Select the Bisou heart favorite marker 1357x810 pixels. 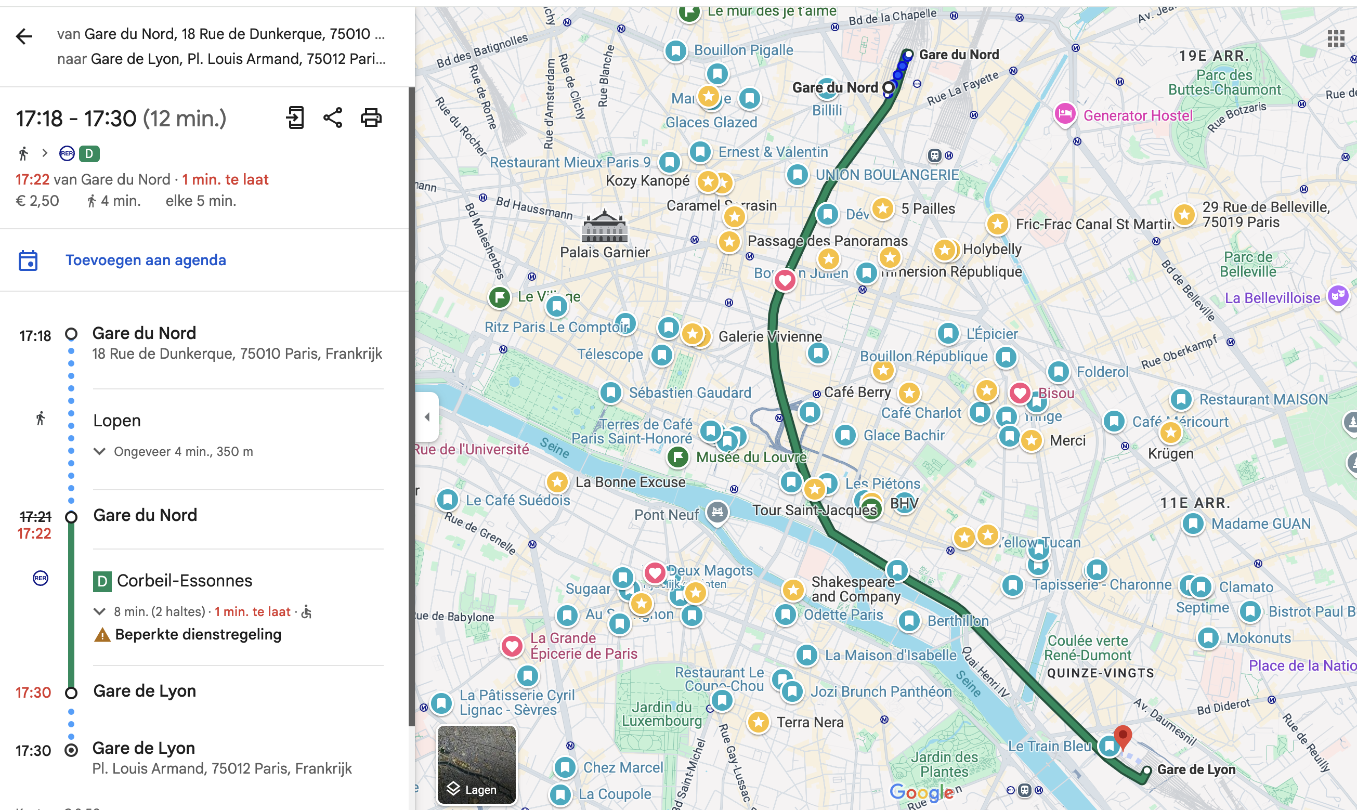point(1019,393)
